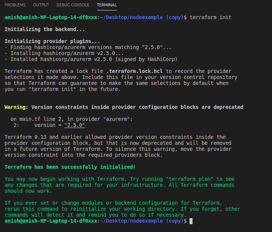Switch to the PROBLEMS tab
Image resolution: width=272 pixels, height=232 pixels.
click(x=15, y=5)
